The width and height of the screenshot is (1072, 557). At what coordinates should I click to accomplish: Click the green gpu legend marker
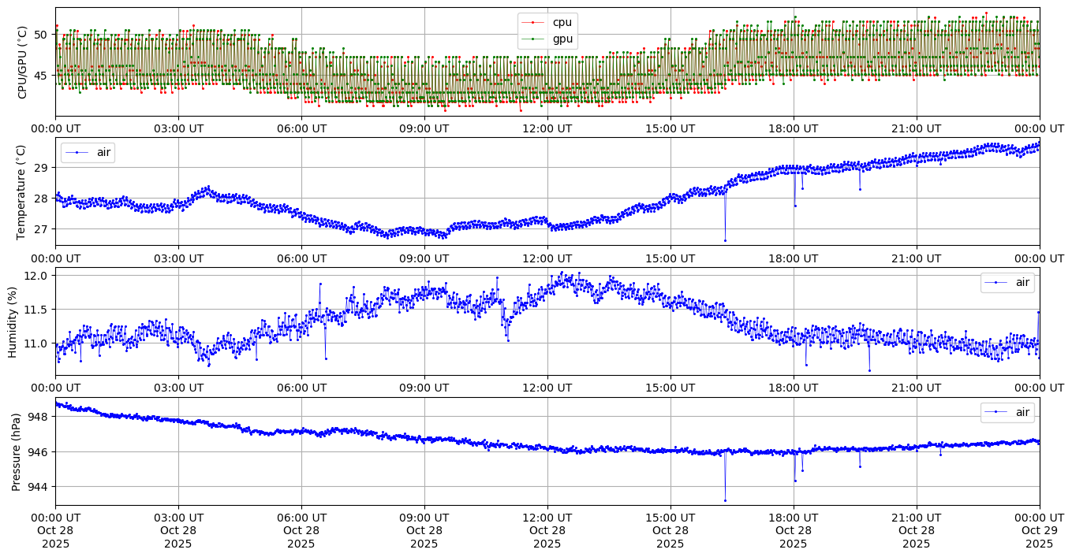[534, 39]
